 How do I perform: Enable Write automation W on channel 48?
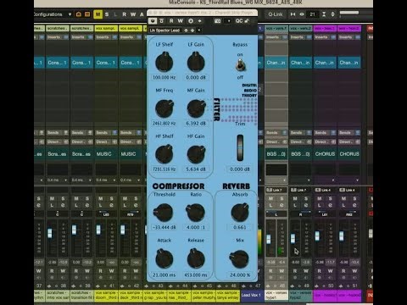pos(282,271)
